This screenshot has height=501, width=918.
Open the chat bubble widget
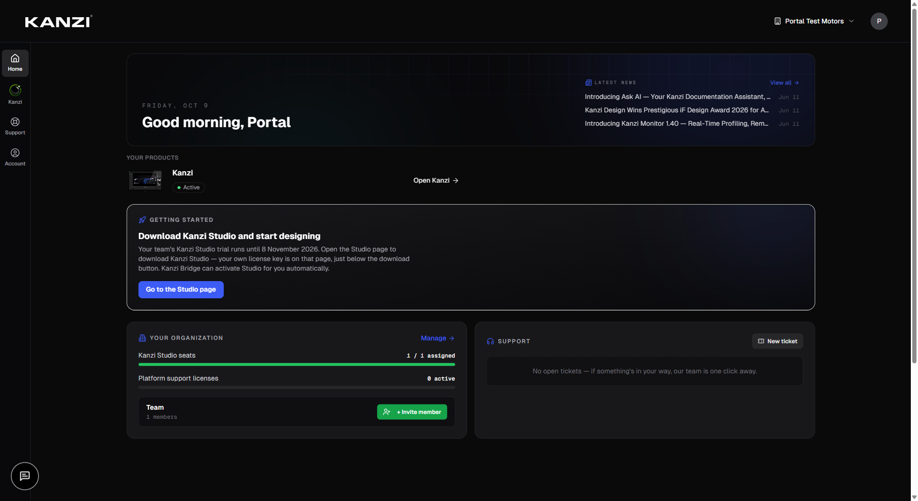25,476
